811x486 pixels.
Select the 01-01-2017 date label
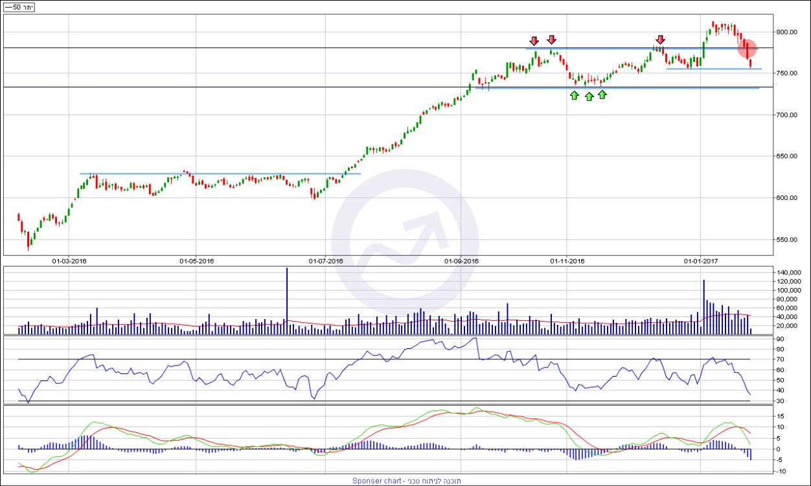point(701,261)
